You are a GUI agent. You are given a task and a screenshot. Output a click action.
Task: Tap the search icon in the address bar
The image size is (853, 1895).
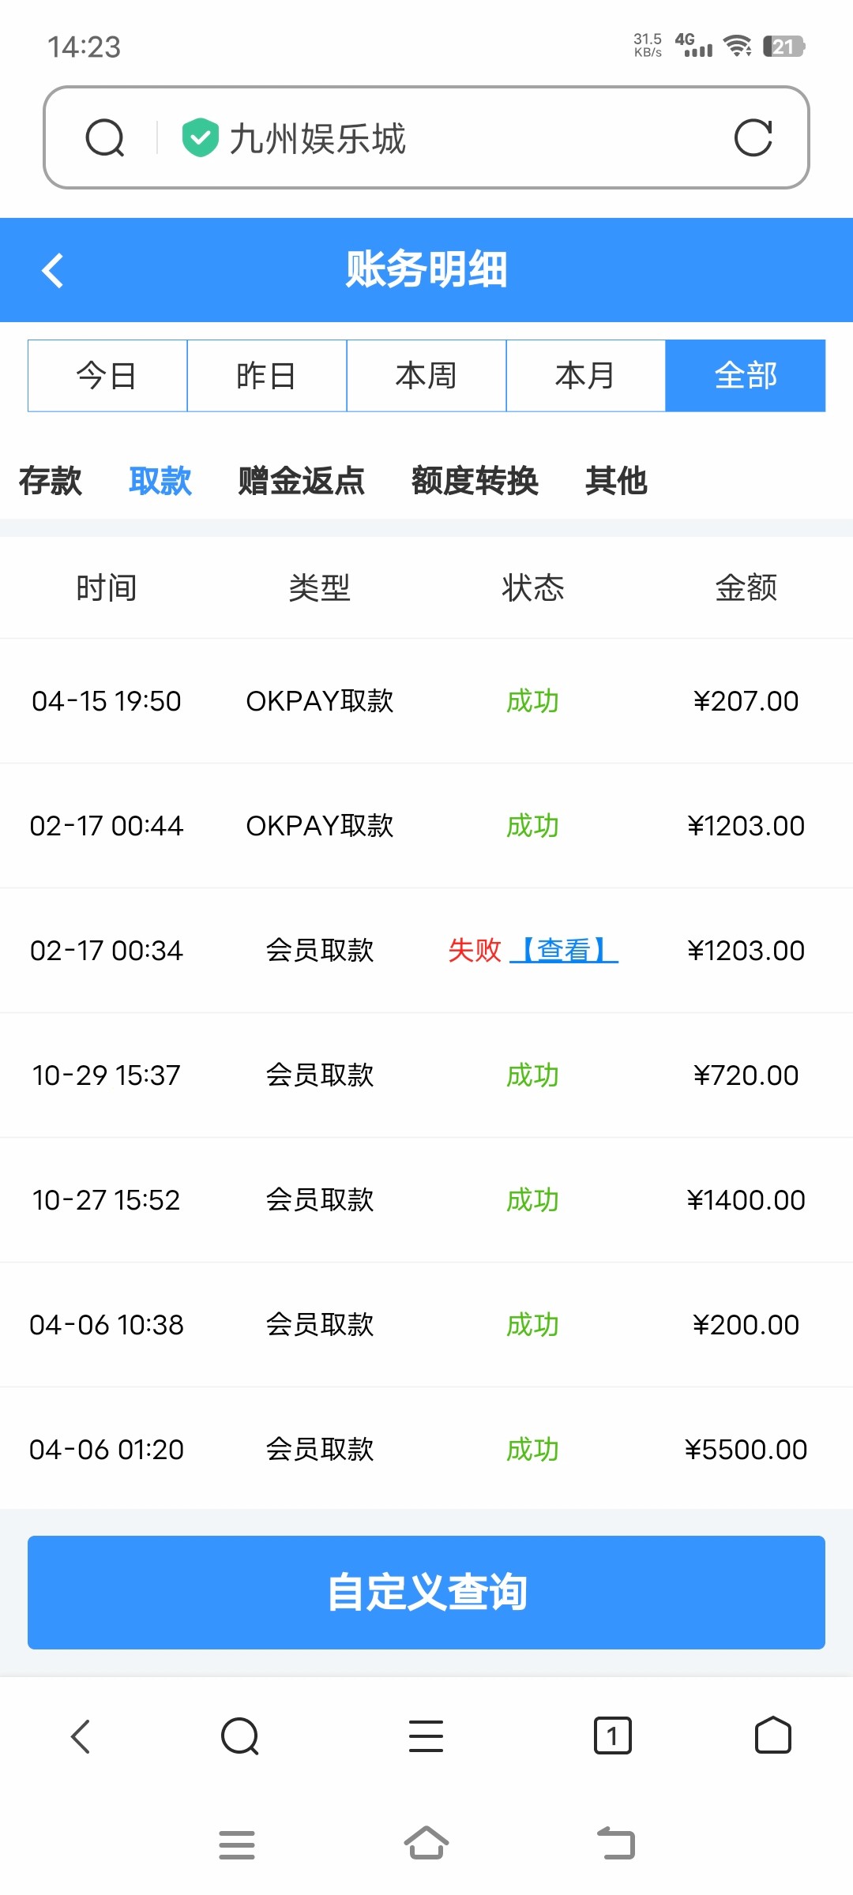click(105, 138)
